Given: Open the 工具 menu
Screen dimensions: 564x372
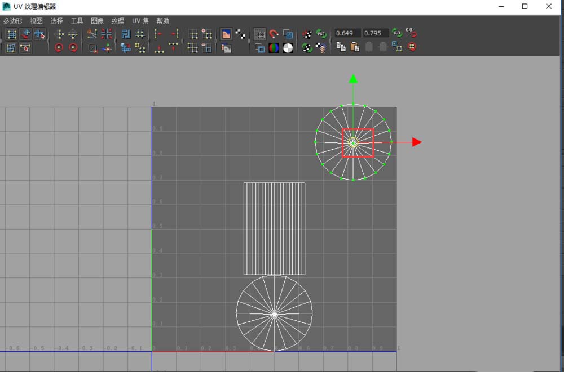Looking at the screenshot, I should (77, 21).
